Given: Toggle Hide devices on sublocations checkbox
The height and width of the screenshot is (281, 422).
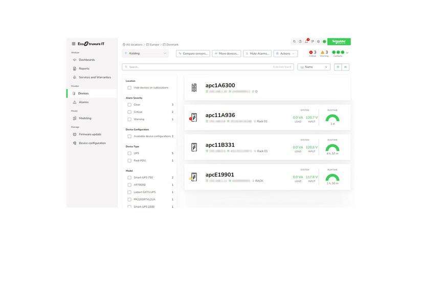Looking at the screenshot, I should point(129,88).
